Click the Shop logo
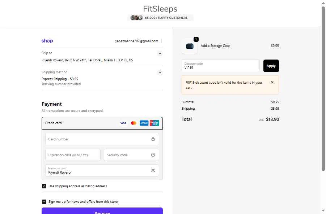The height and width of the screenshot is (214, 326). [x=47, y=41]
